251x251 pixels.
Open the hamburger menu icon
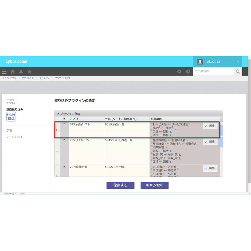[x=4, y=71]
